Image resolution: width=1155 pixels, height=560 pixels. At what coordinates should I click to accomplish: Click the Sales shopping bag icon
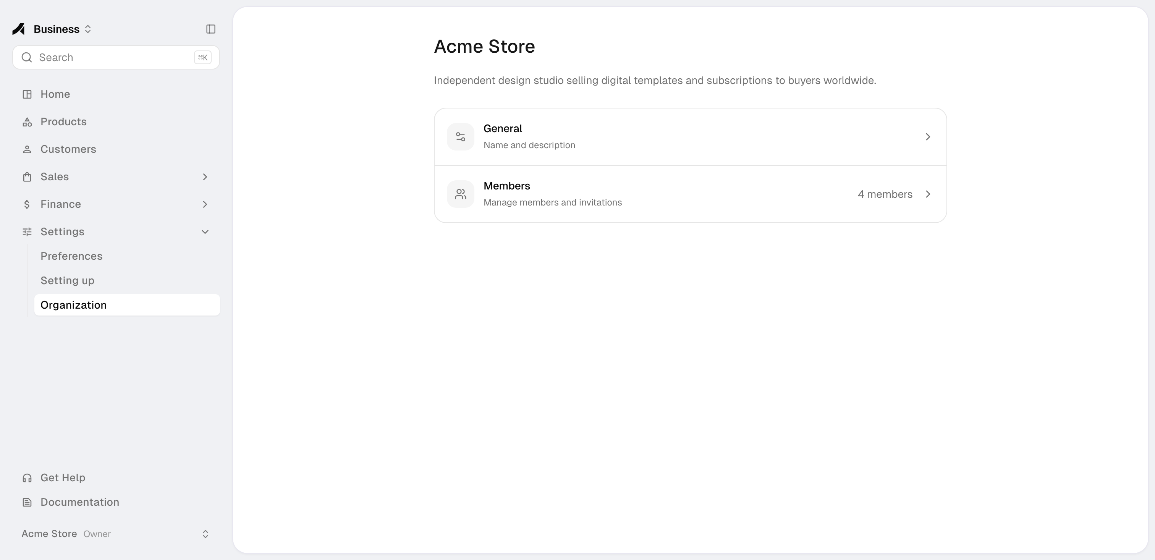[27, 176]
